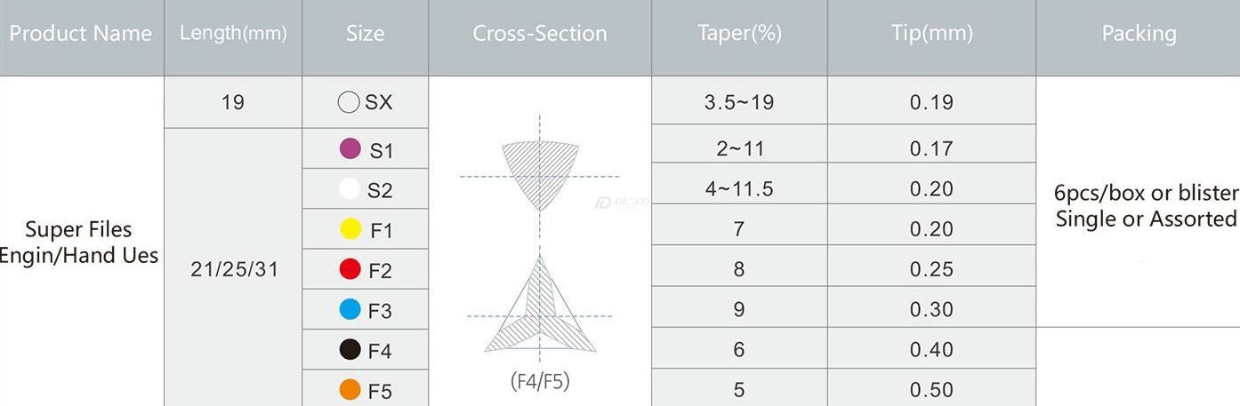The image size is (1240, 406).
Task: Select the blue F3 color dot
Action: pyautogui.click(x=350, y=309)
